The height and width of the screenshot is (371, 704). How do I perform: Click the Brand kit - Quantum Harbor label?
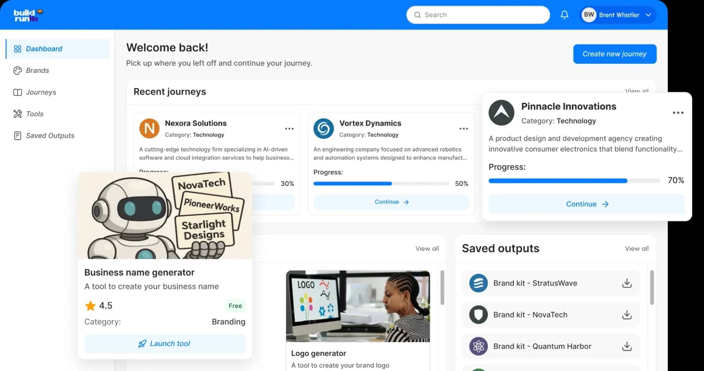pos(542,346)
